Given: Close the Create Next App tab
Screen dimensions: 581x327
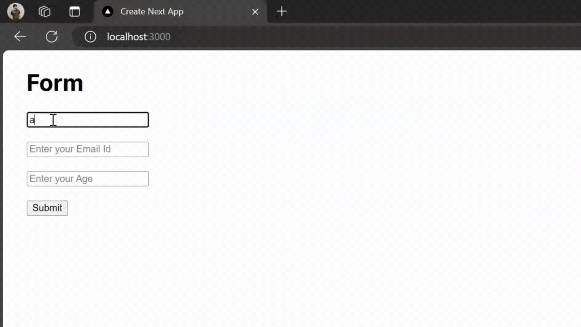Looking at the screenshot, I should (255, 11).
